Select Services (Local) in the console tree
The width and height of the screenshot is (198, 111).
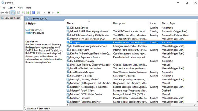click(x=12, y=18)
